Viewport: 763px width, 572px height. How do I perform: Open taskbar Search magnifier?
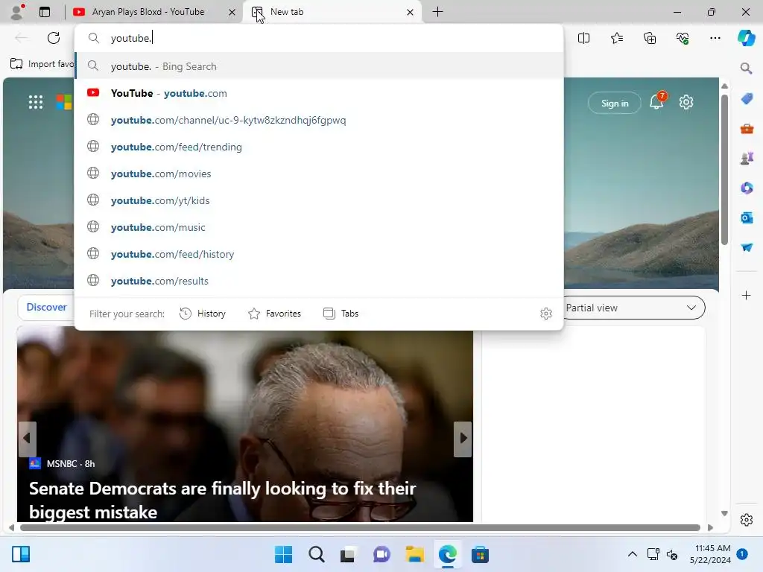pyautogui.click(x=316, y=554)
